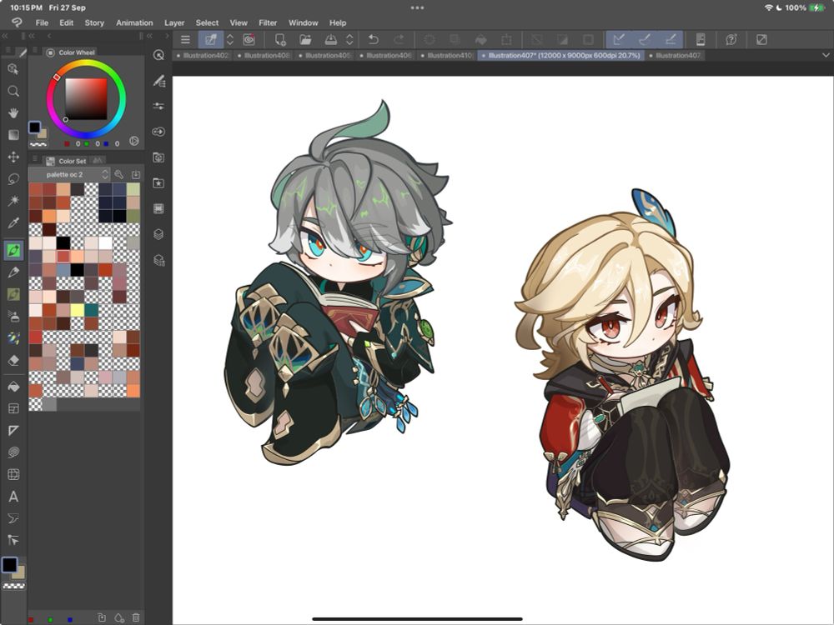Select the Hand move tool
The image size is (834, 625).
coord(13,112)
